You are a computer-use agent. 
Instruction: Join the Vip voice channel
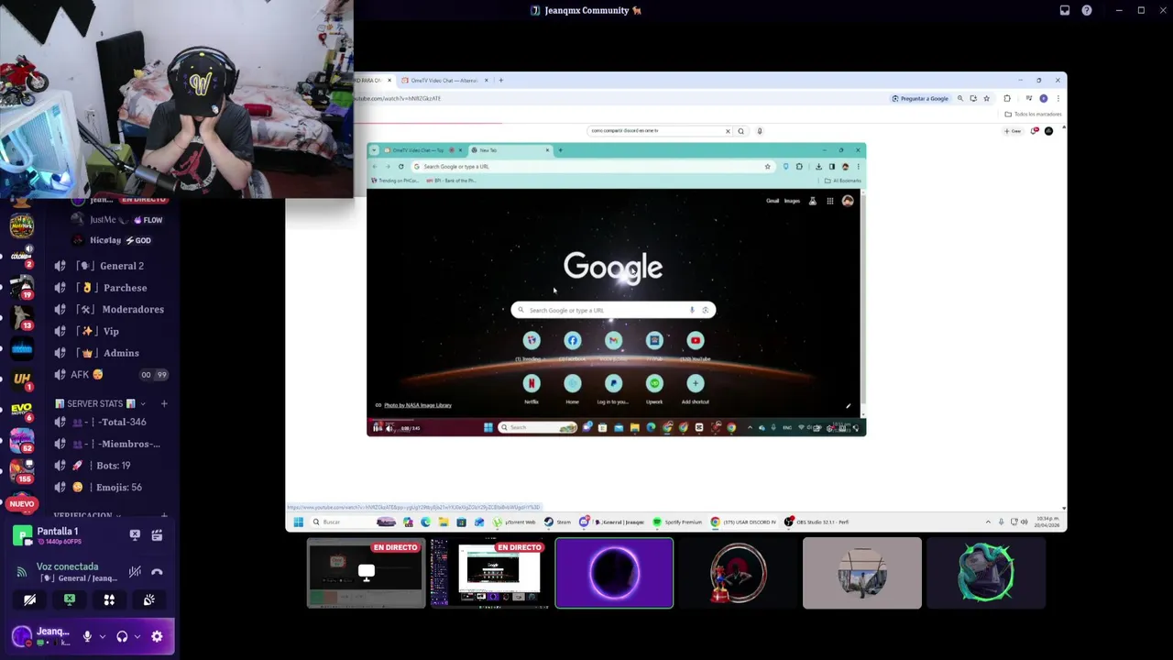[x=112, y=331]
